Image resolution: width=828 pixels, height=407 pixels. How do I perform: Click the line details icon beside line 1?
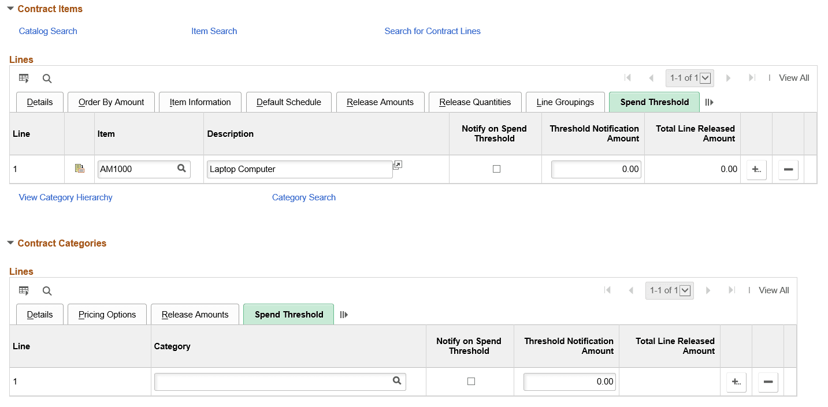[x=80, y=168]
